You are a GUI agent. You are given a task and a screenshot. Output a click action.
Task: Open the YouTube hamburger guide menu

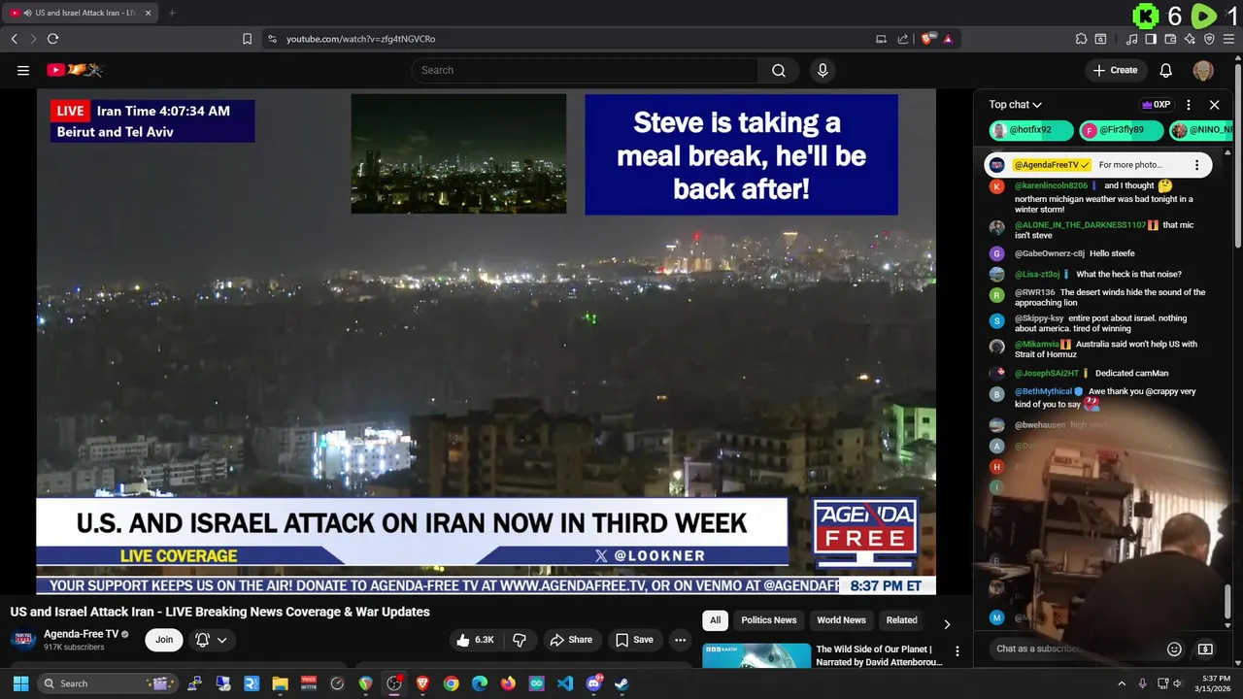coord(23,70)
